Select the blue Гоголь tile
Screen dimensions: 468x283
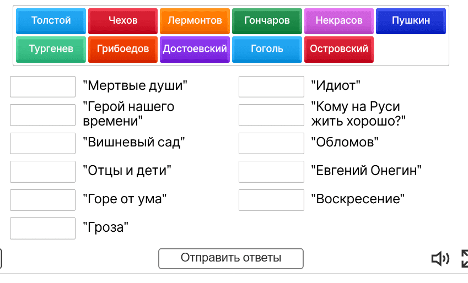click(x=267, y=49)
